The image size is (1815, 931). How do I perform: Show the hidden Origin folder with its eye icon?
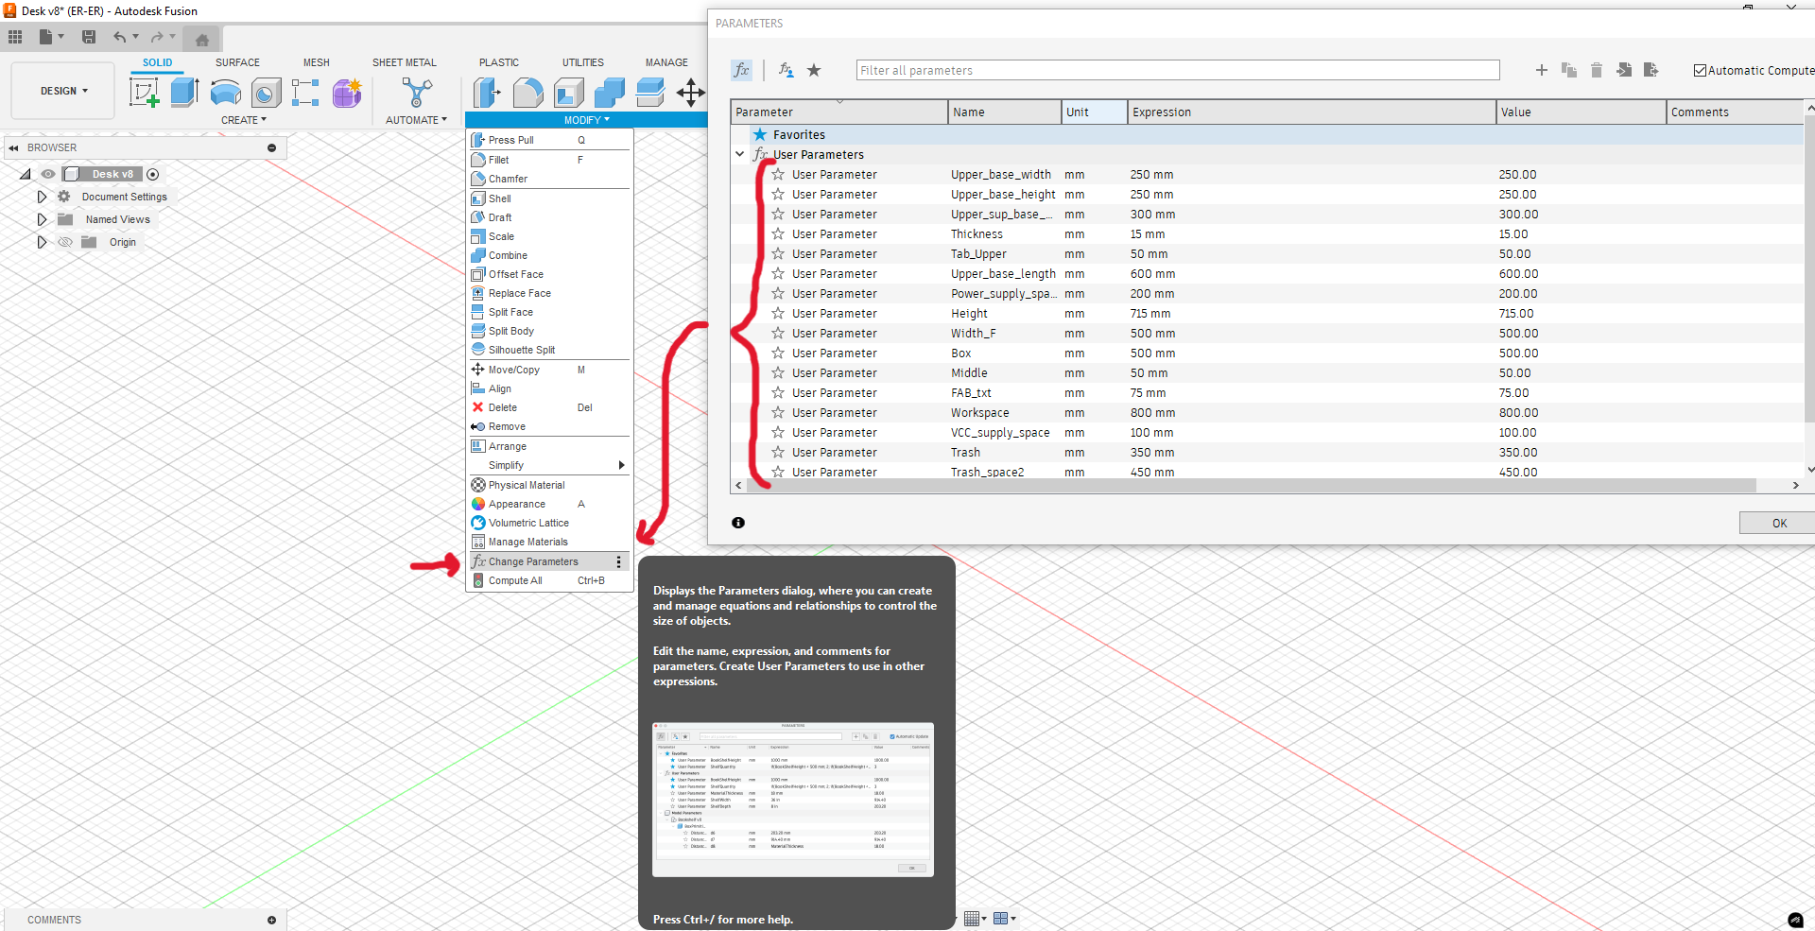point(65,242)
